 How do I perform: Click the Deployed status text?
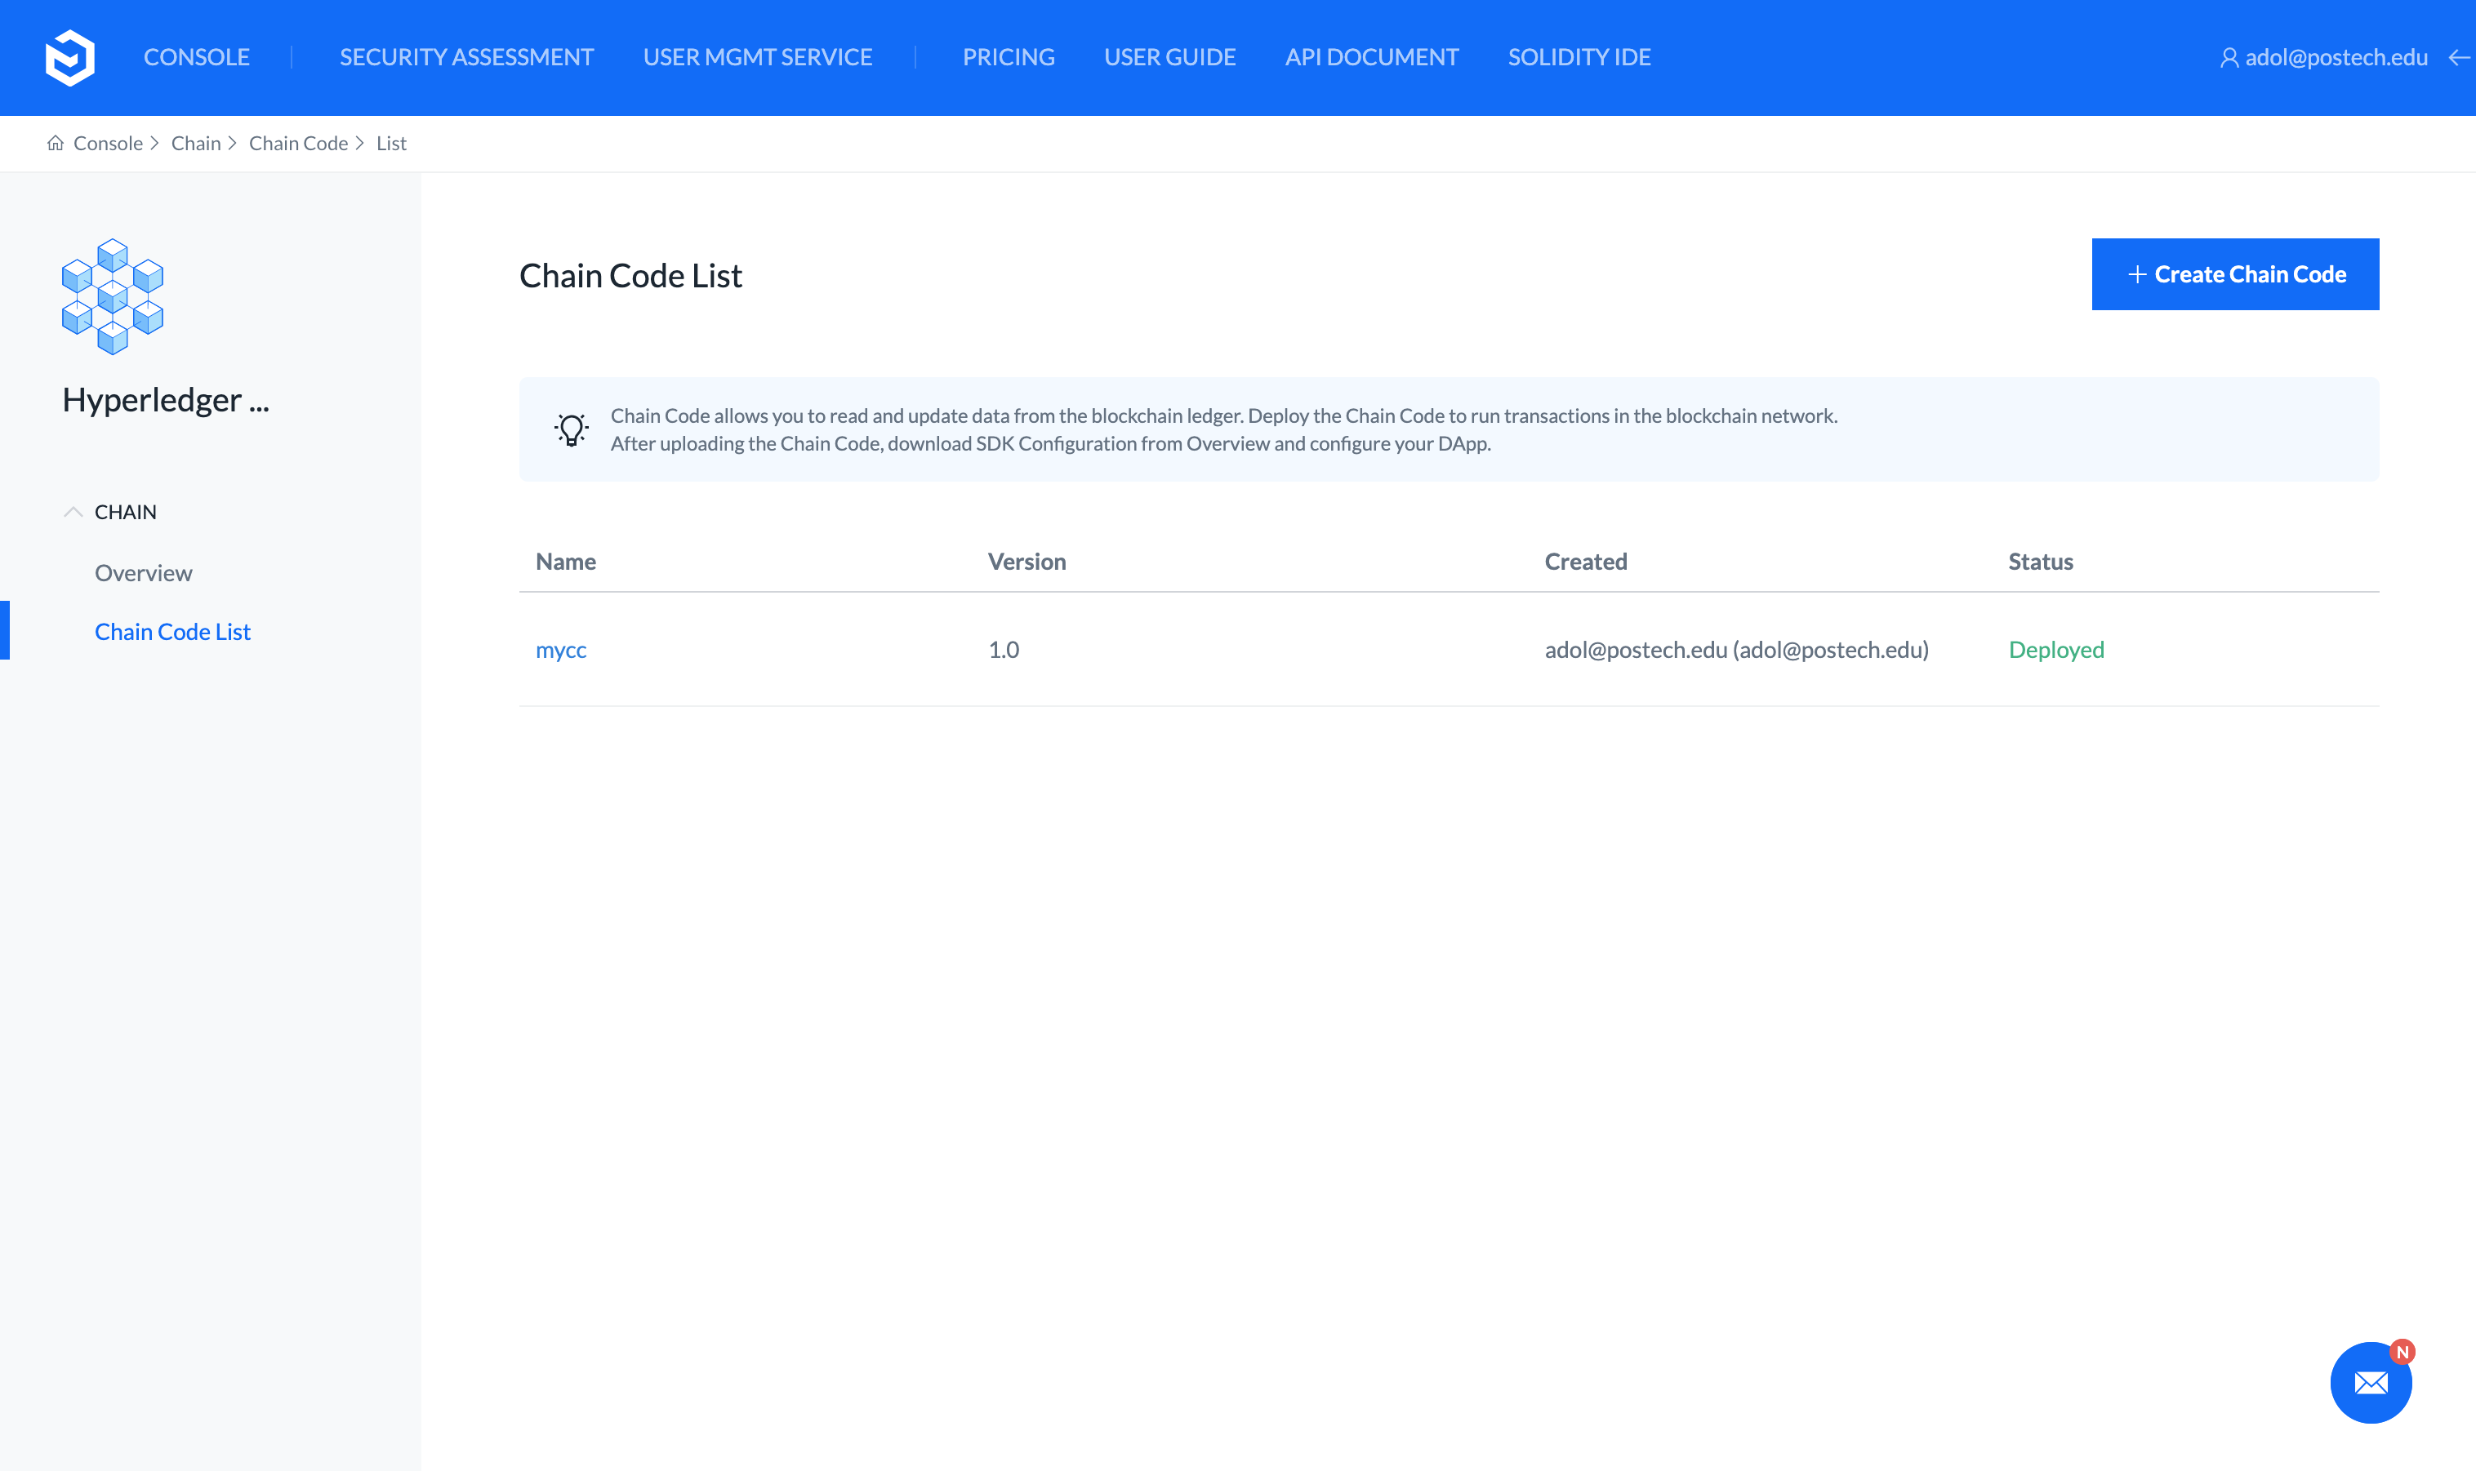(x=2055, y=651)
